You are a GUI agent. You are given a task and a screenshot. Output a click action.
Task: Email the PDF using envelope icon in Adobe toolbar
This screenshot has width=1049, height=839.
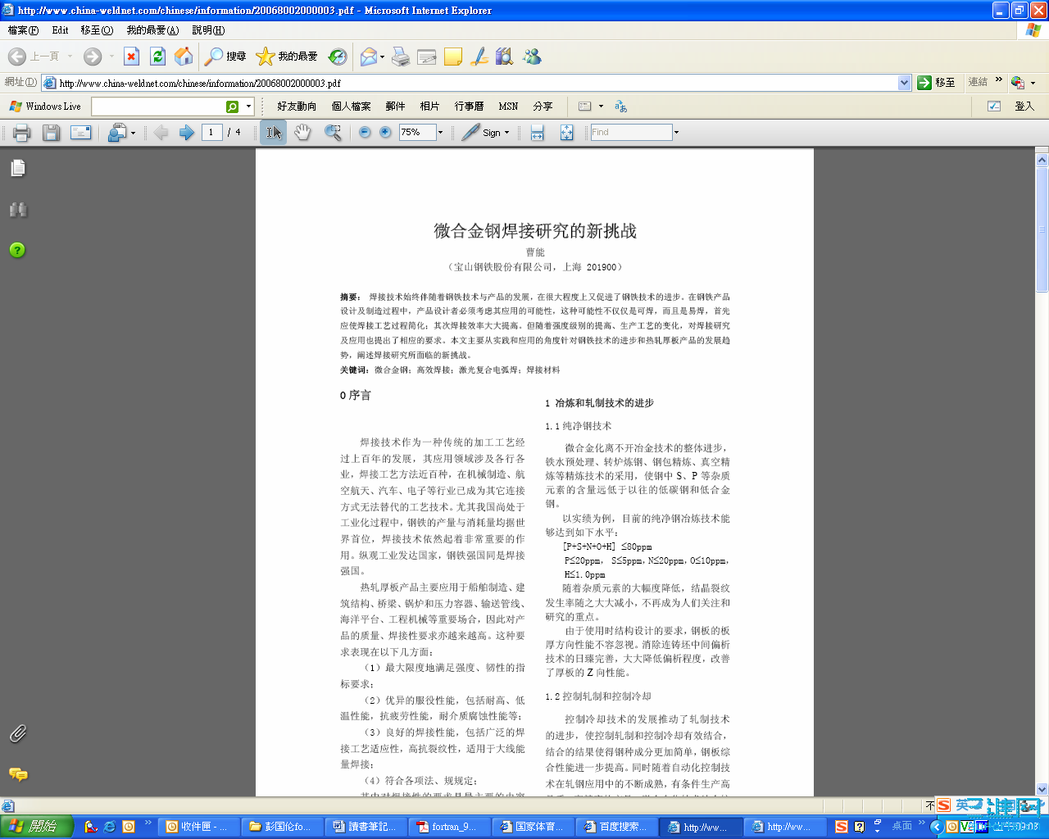pos(80,132)
